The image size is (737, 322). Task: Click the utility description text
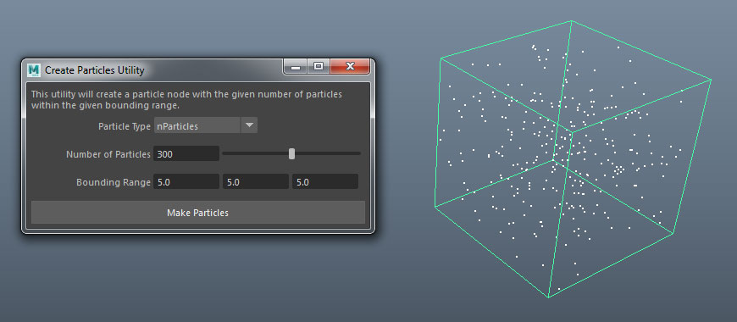186,100
